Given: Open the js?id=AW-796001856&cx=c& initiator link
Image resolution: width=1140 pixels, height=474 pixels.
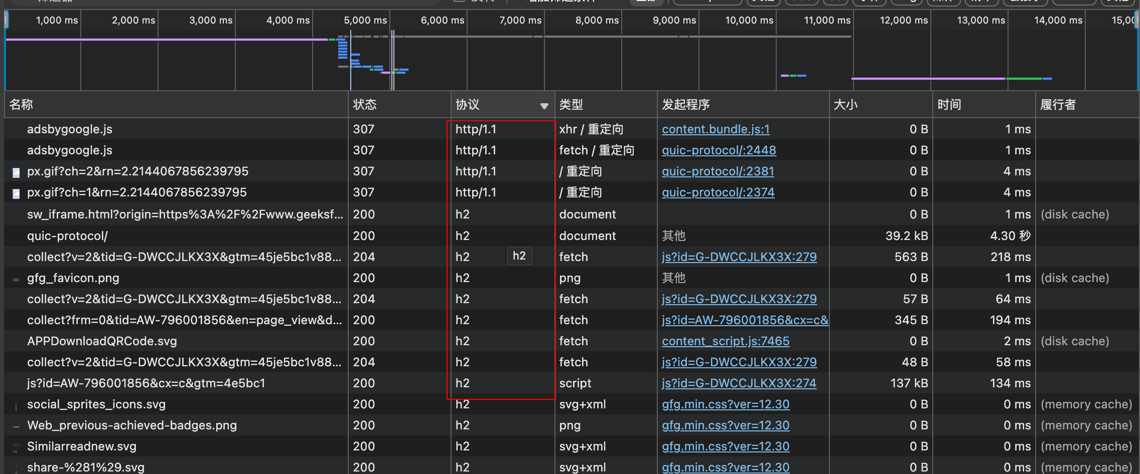Looking at the screenshot, I should point(745,320).
